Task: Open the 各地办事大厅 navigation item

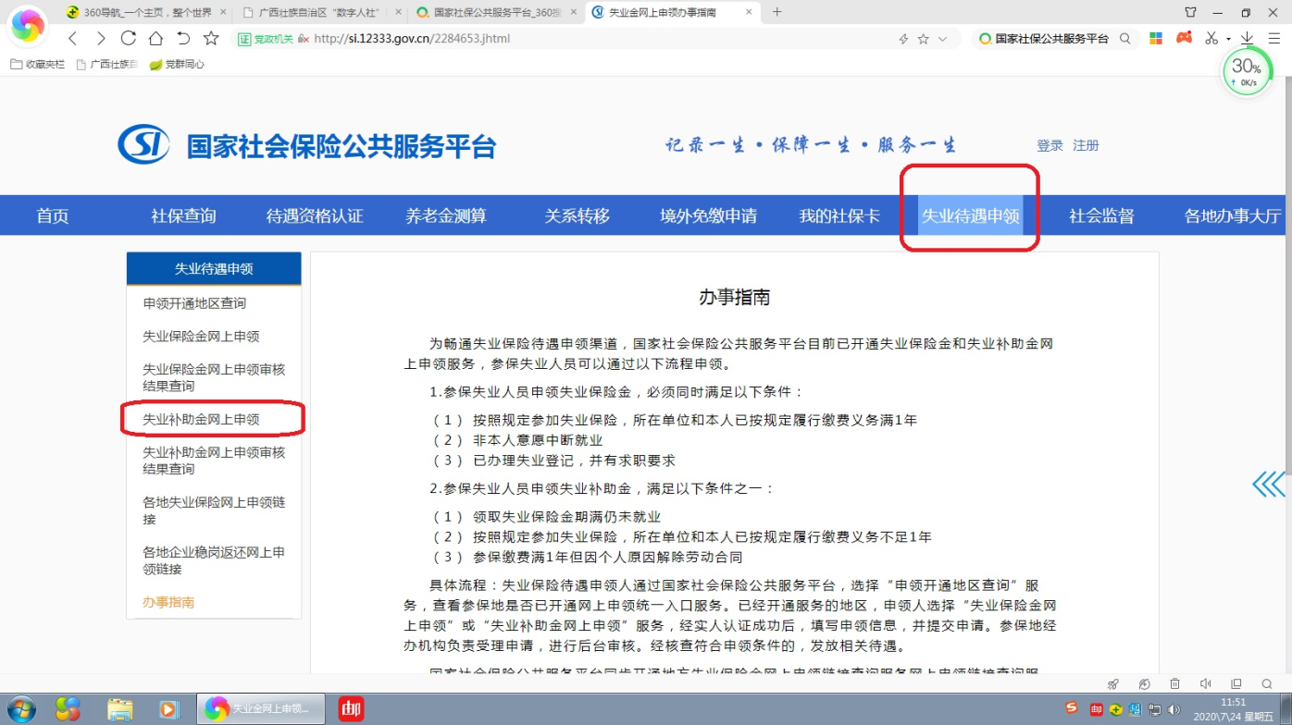Action: click(1233, 215)
